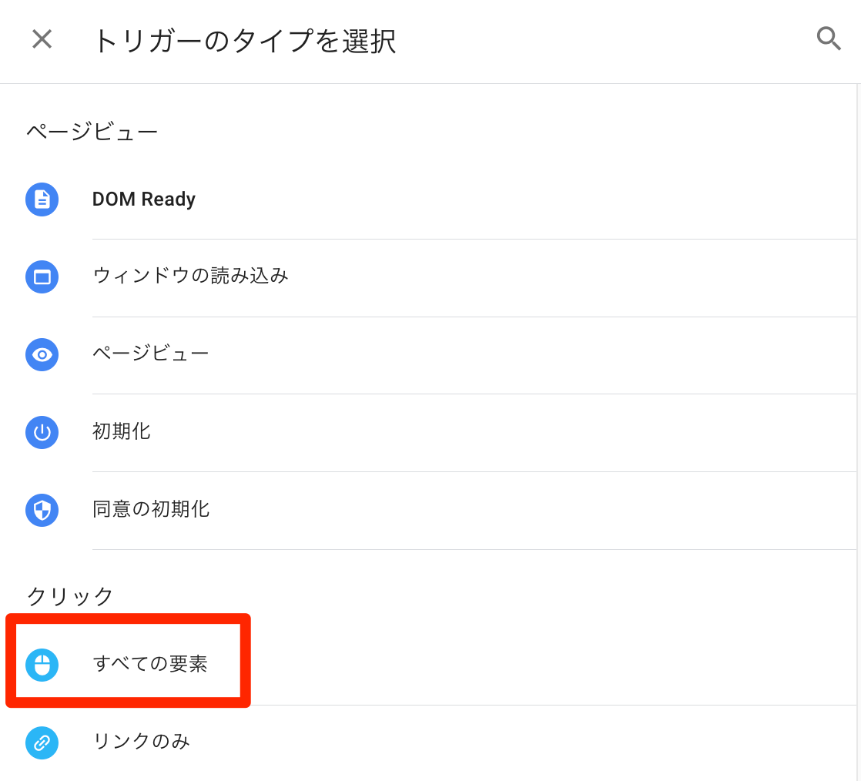This screenshot has width=861, height=781.
Task: Click the ページビュー eye icon
Action: coord(42,354)
